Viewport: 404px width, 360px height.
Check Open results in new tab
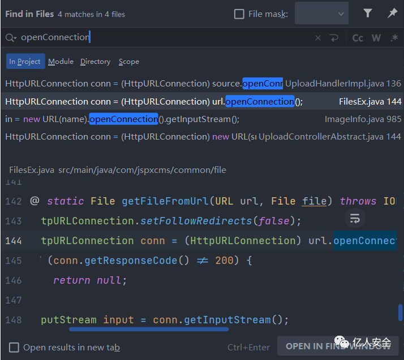pos(14,348)
